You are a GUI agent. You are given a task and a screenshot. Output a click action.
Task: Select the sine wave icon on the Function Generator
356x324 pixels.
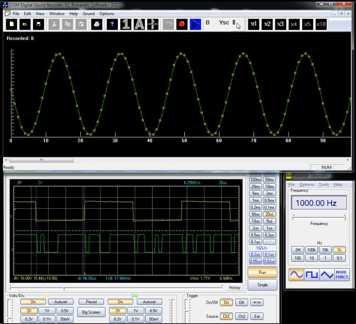296,274
